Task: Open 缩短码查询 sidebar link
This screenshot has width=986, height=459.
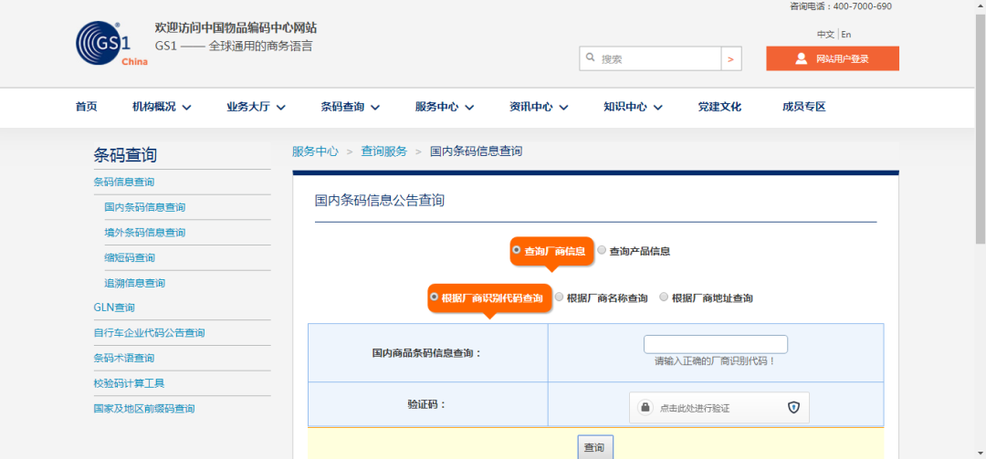Action: [130, 257]
